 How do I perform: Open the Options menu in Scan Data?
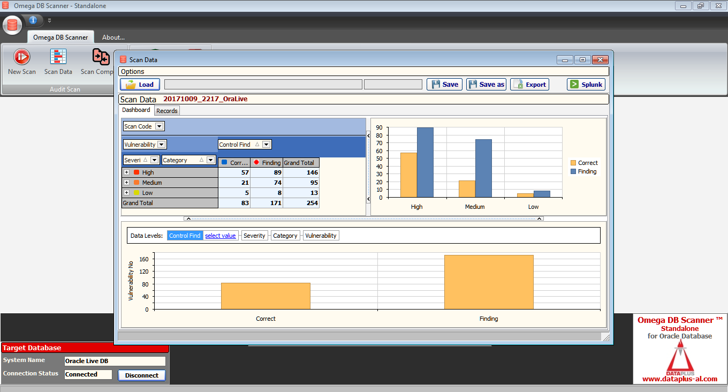click(x=132, y=71)
